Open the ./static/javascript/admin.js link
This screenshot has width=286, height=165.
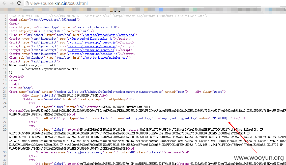pyautogui.click(x=92, y=50)
